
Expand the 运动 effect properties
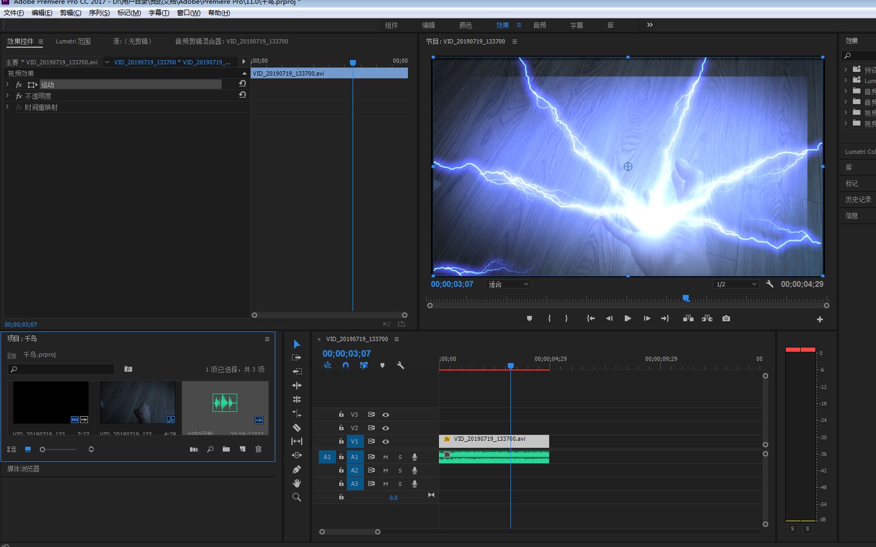[8, 85]
